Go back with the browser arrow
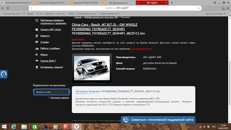The width and height of the screenshot is (231, 130). 3,8
